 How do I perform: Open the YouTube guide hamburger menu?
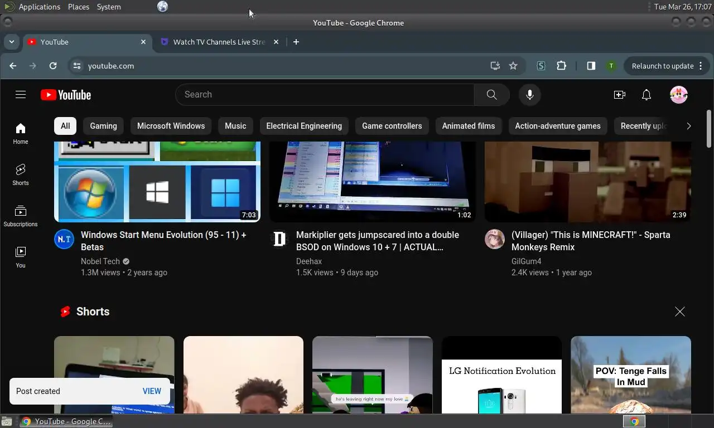21,95
